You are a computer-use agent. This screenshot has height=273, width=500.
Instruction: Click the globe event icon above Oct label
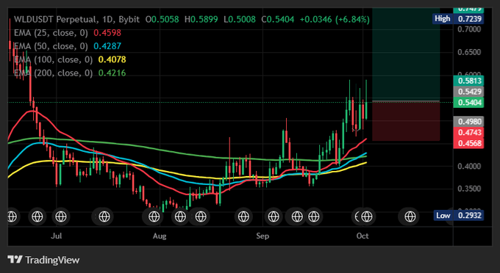[366, 216]
